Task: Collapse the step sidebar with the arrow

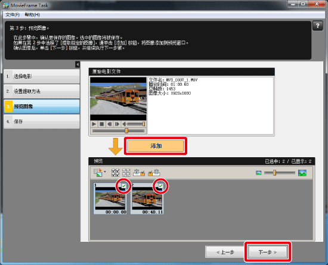Action: click(78, 64)
